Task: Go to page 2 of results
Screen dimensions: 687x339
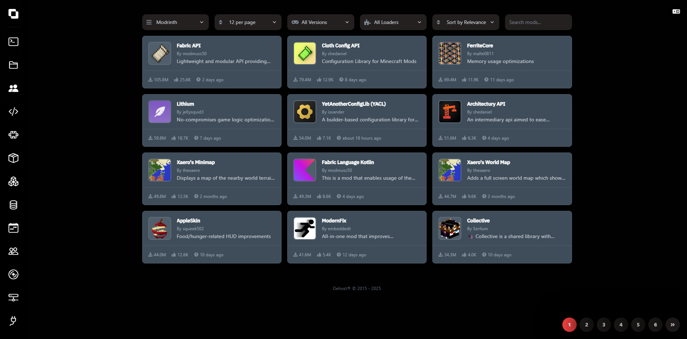Action: 586,325
